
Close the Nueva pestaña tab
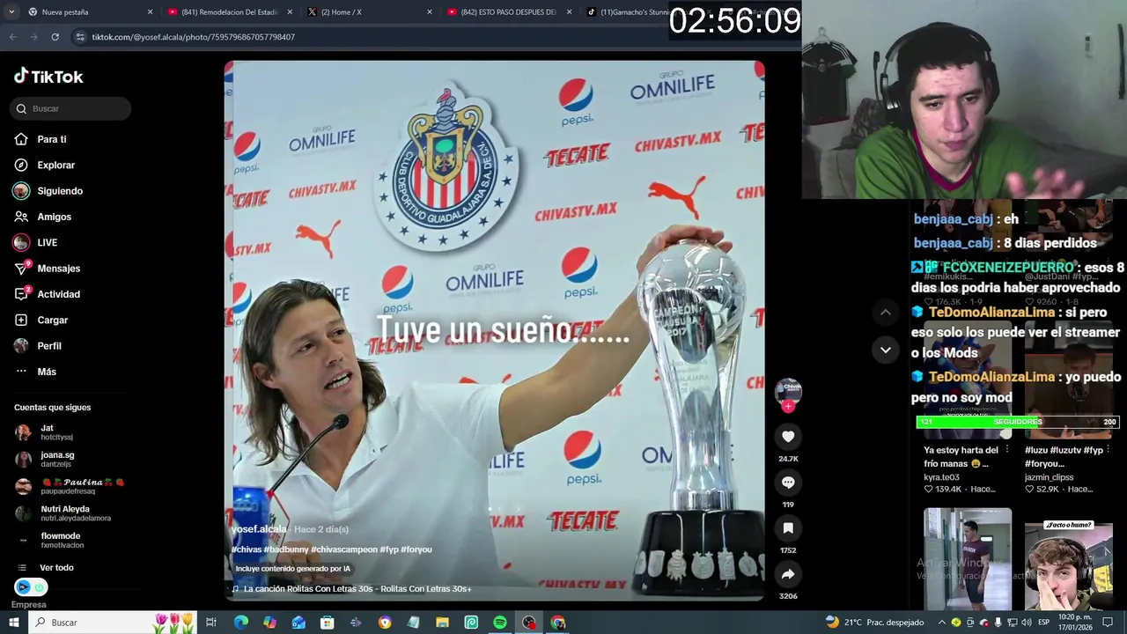150,12
